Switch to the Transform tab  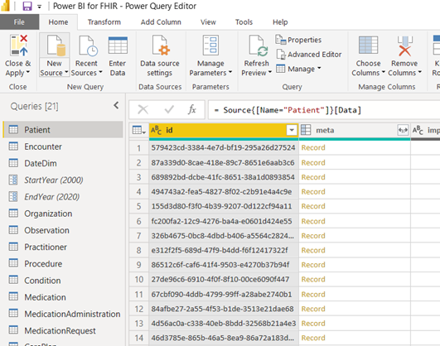[104, 22]
